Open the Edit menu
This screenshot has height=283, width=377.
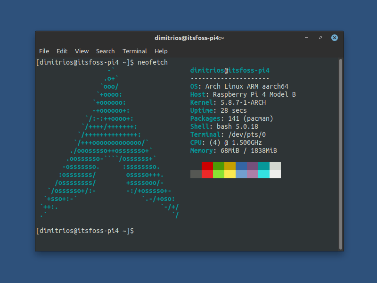point(62,51)
